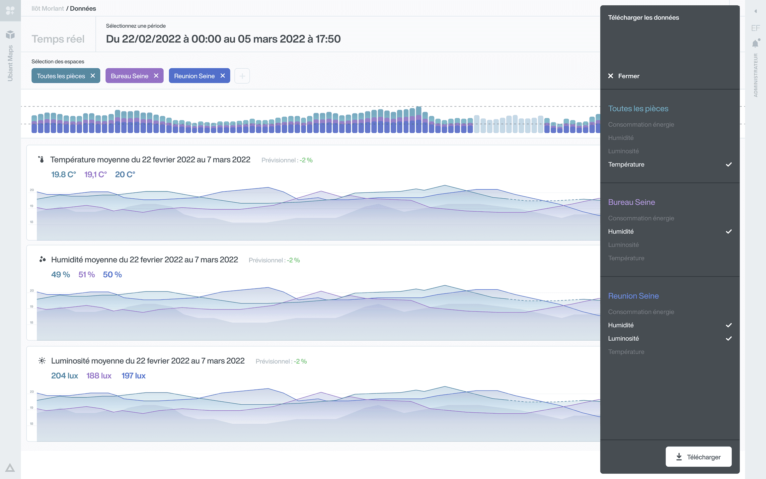Collapse the right panel with arrow
766x479 pixels.
click(x=755, y=11)
